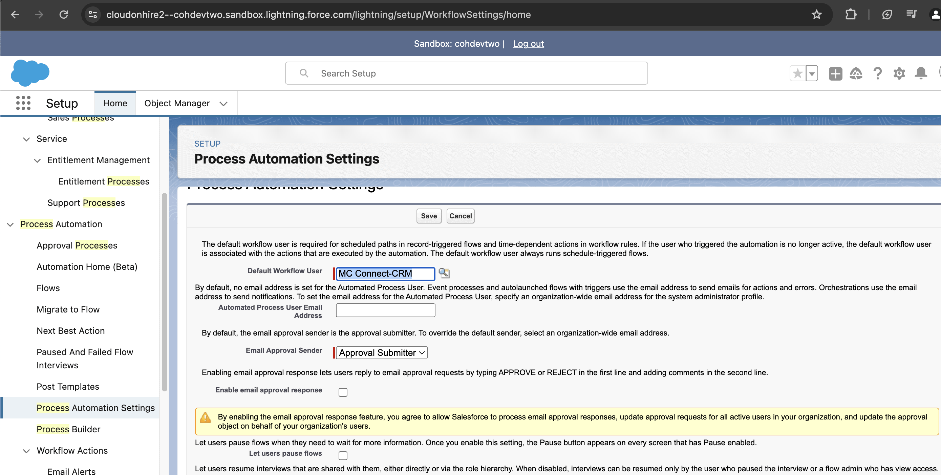Image resolution: width=941 pixels, height=475 pixels.
Task: Open the Notifications bell
Action: (x=921, y=73)
